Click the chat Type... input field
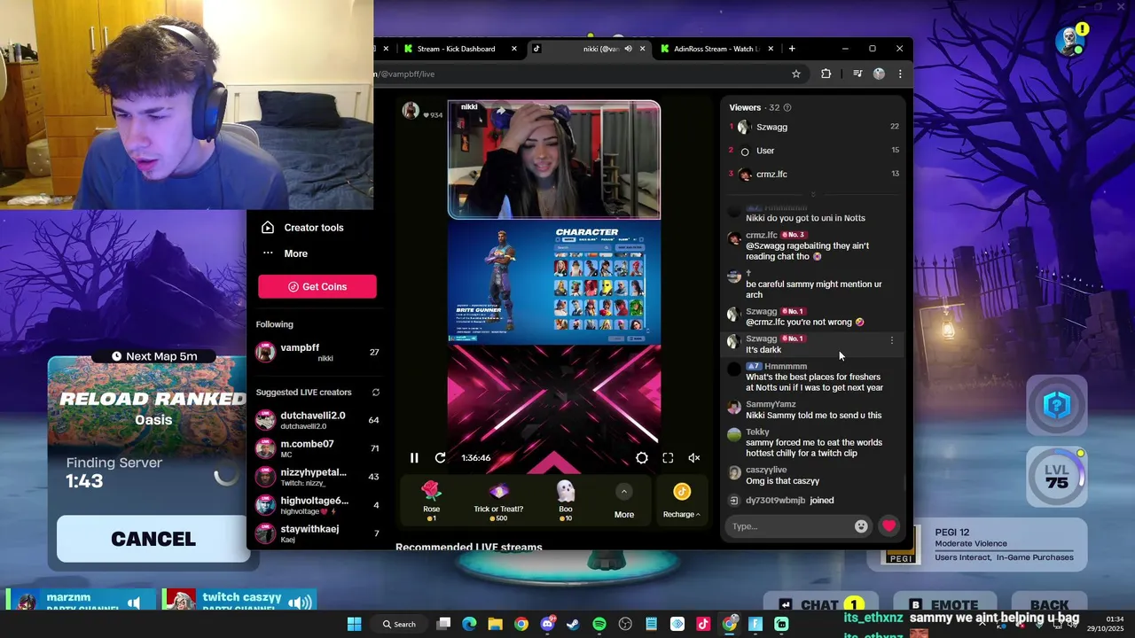Viewport: 1135px width, 638px height. [789, 526]
